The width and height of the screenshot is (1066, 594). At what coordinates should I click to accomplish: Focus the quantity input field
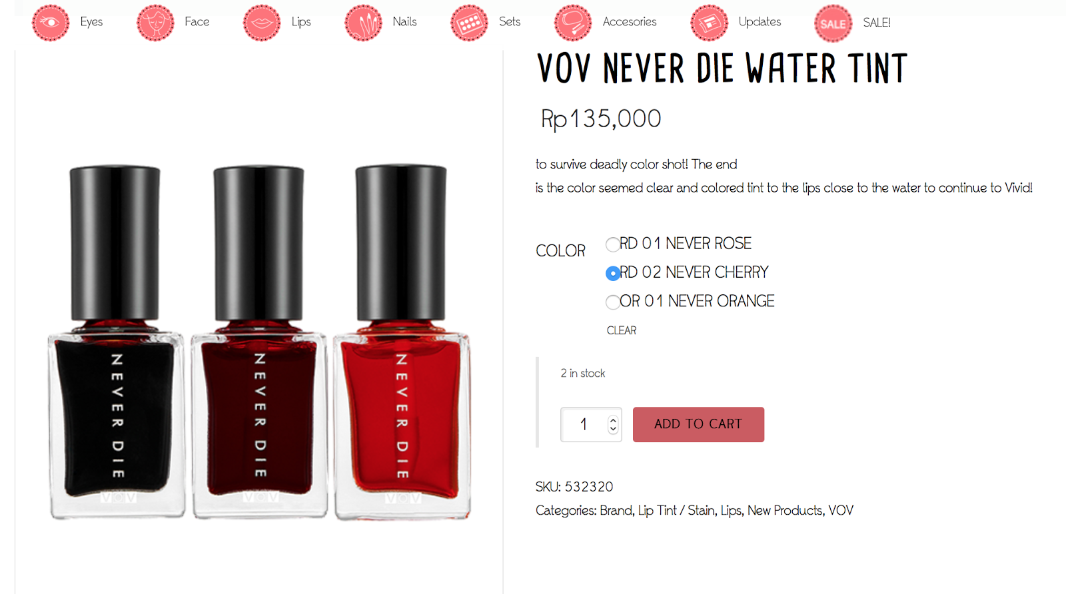click(x=584, y=424)
